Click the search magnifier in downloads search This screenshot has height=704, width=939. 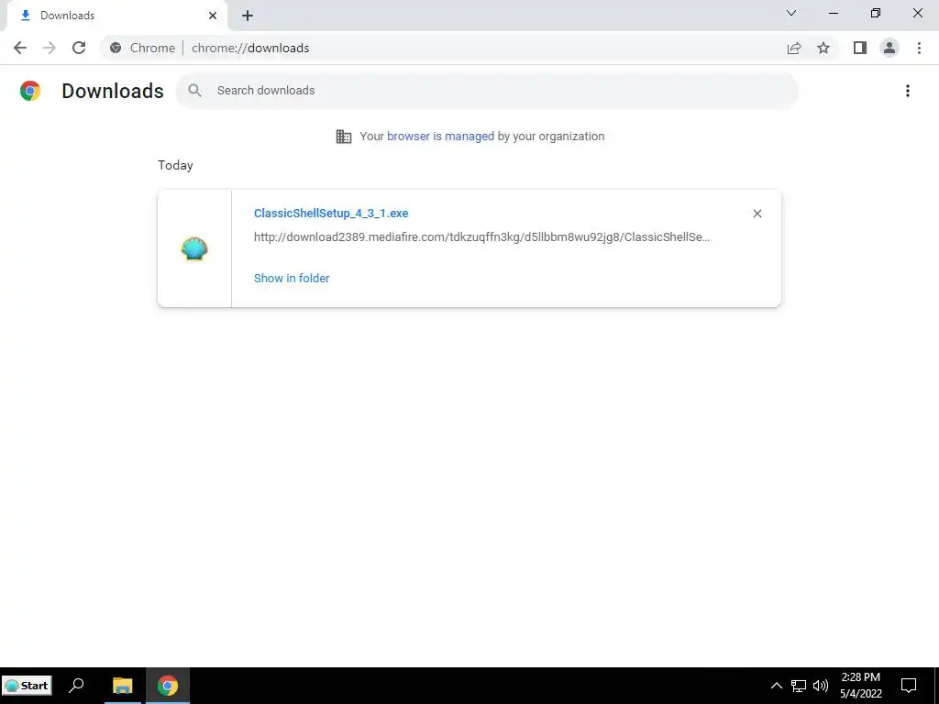(194, 91)
